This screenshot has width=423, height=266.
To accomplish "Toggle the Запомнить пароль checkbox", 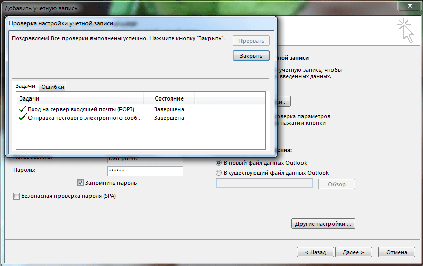I will [x=80, y=183].
